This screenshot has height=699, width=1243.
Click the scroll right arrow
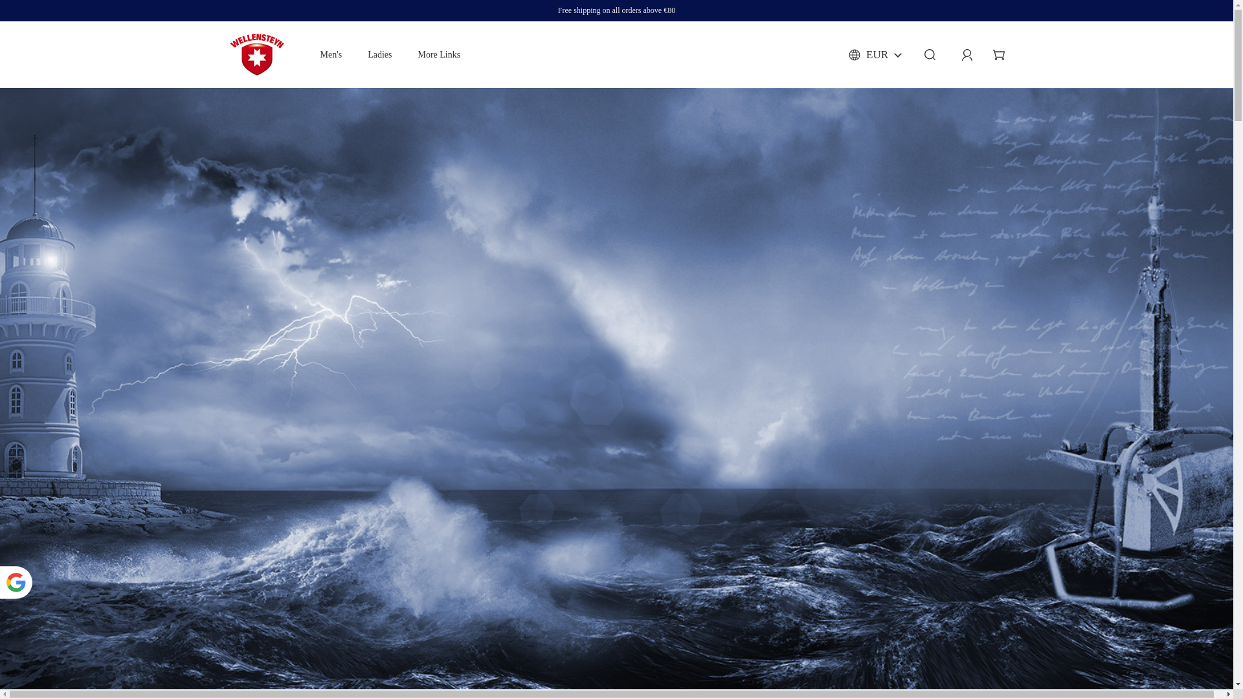1228,694
